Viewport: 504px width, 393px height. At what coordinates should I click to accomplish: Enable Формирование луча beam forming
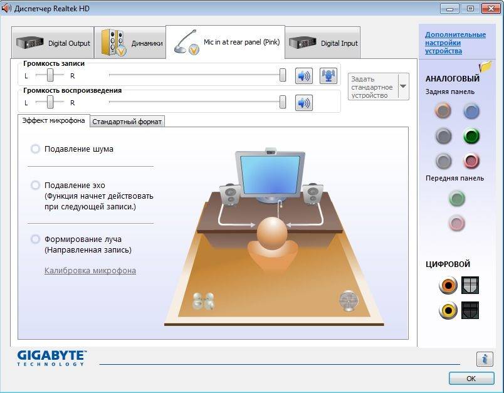(x=36, y=239)
